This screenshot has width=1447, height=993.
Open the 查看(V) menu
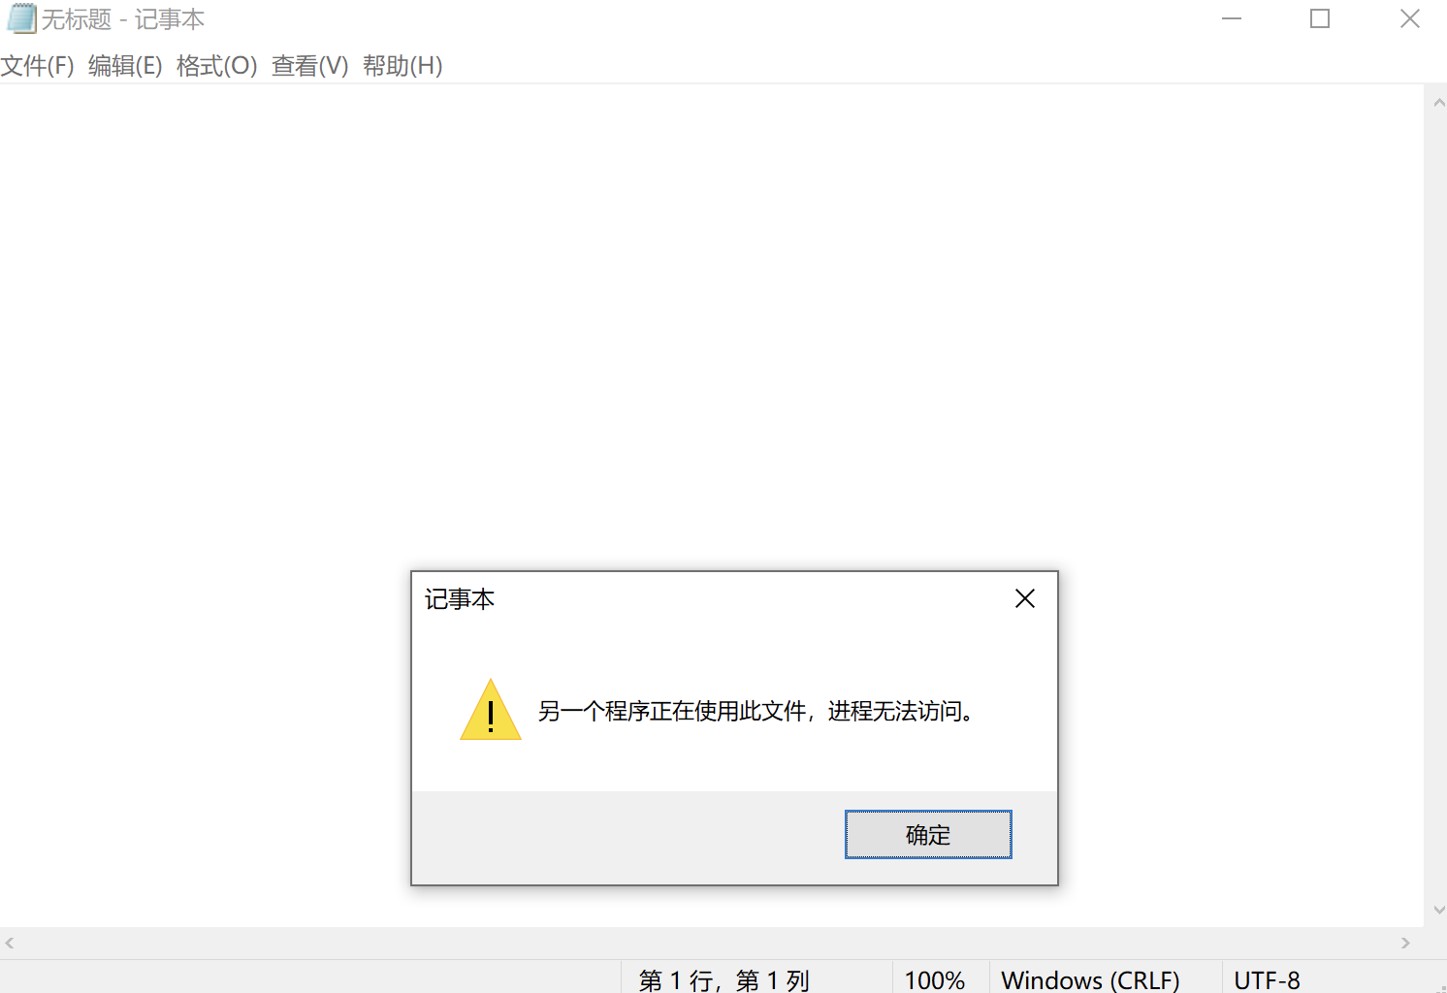click(310, 66)
